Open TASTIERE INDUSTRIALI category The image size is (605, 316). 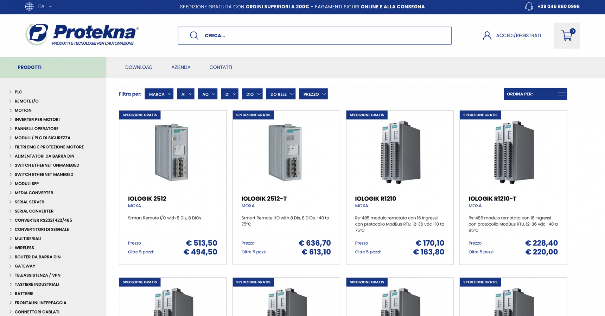click(x=37, y=284)
